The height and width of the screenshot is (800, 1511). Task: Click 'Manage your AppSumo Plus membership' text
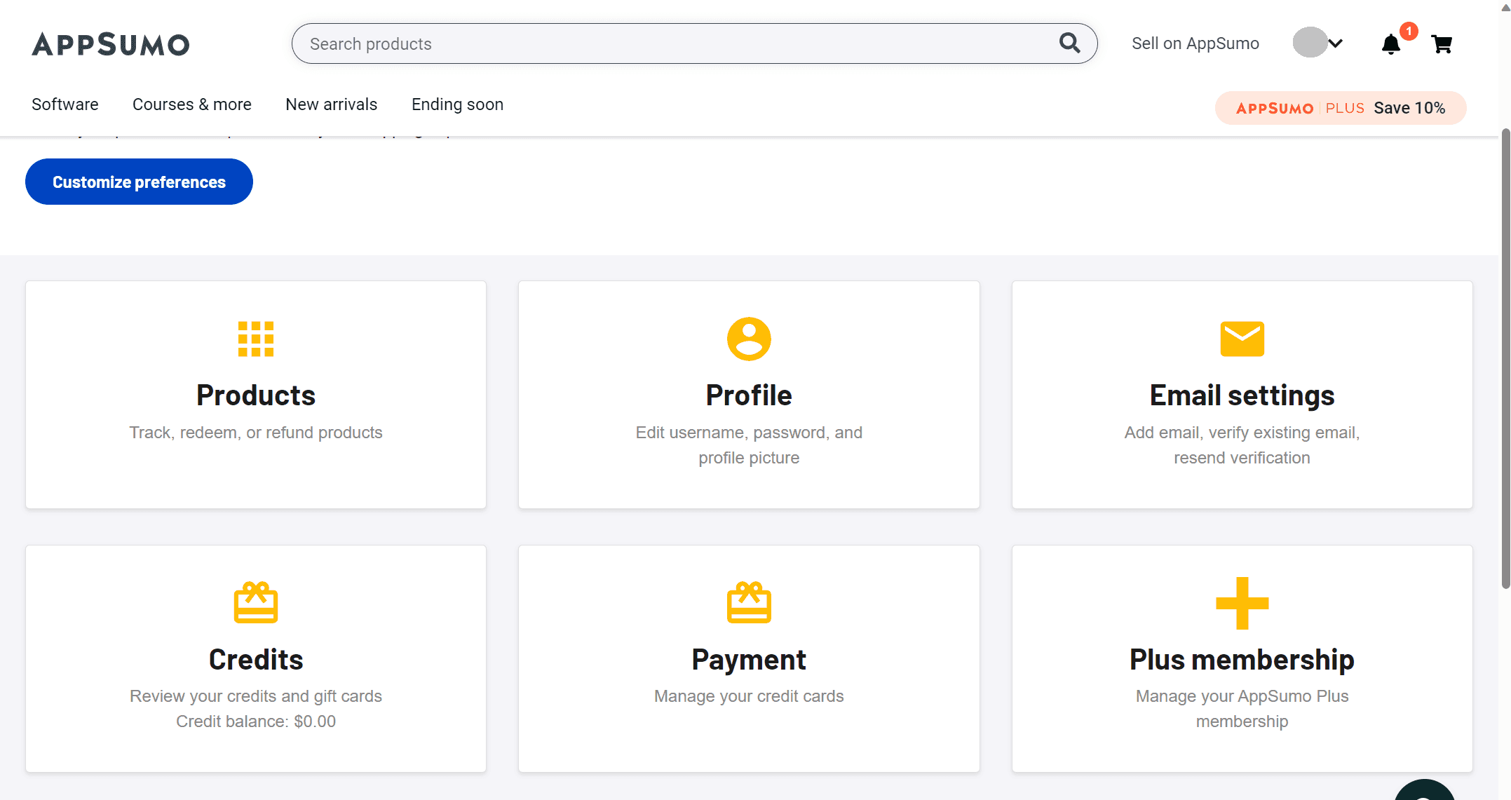(x=1242, y=709)
